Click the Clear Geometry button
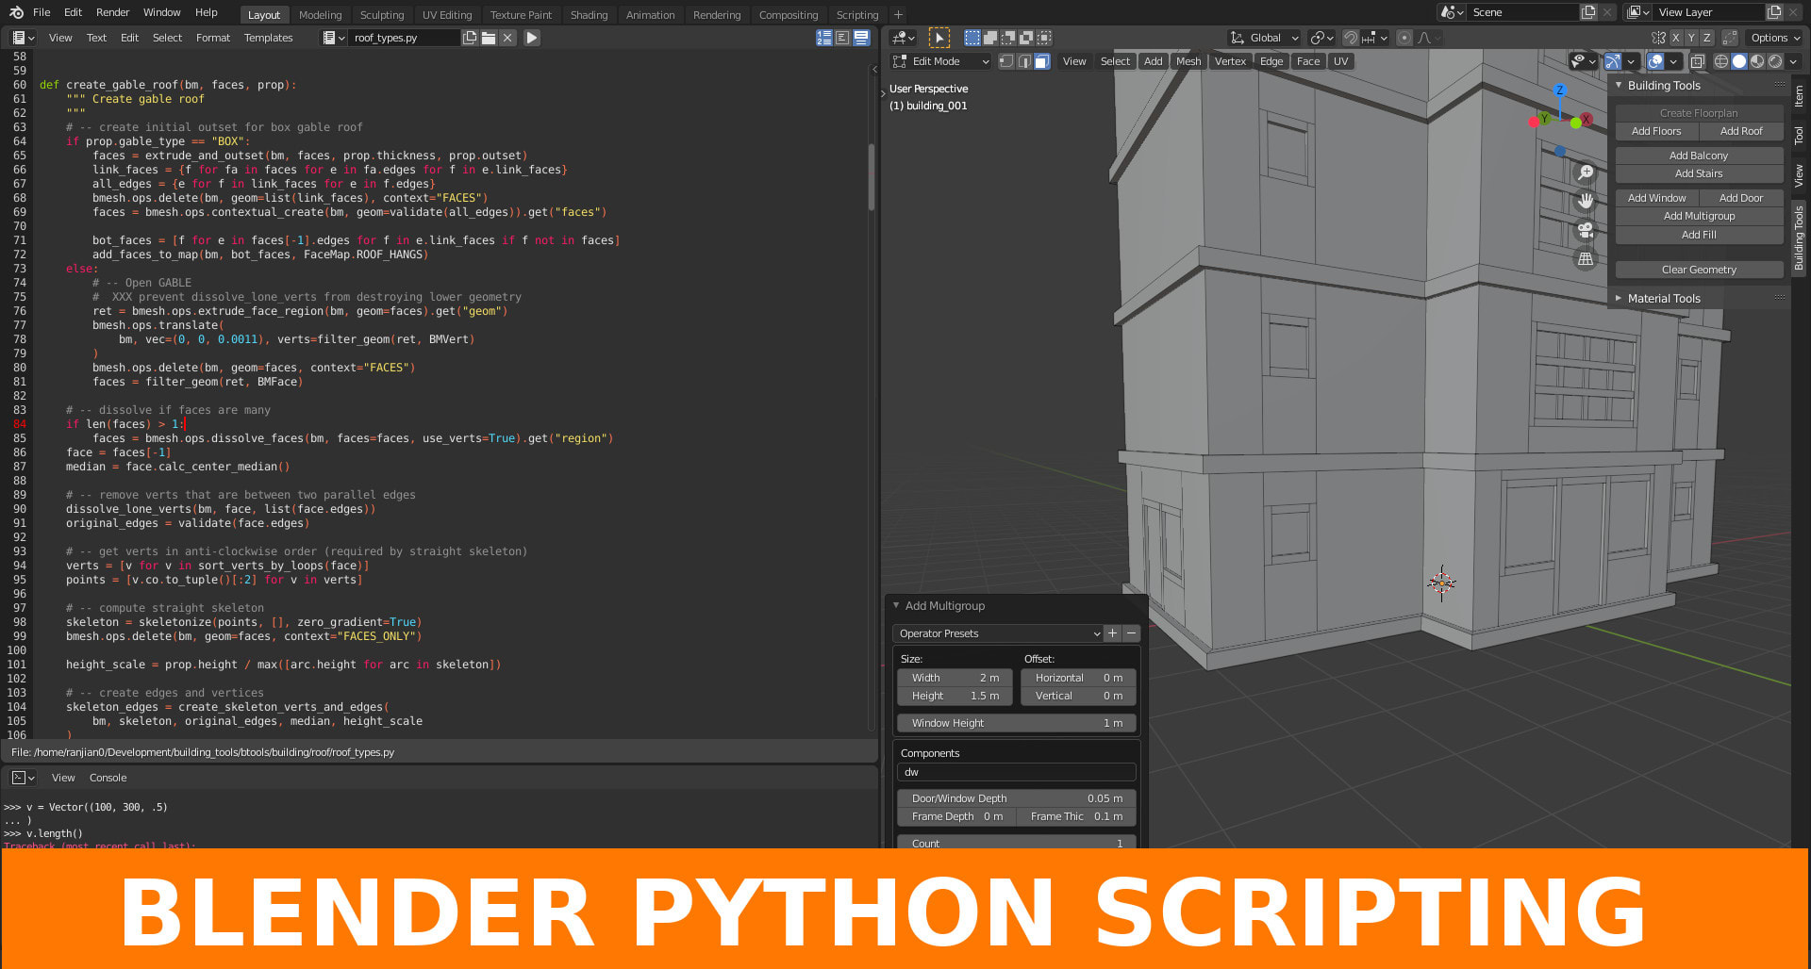The height and width of the screenshot is (969, 1811). pos(1698,270)
